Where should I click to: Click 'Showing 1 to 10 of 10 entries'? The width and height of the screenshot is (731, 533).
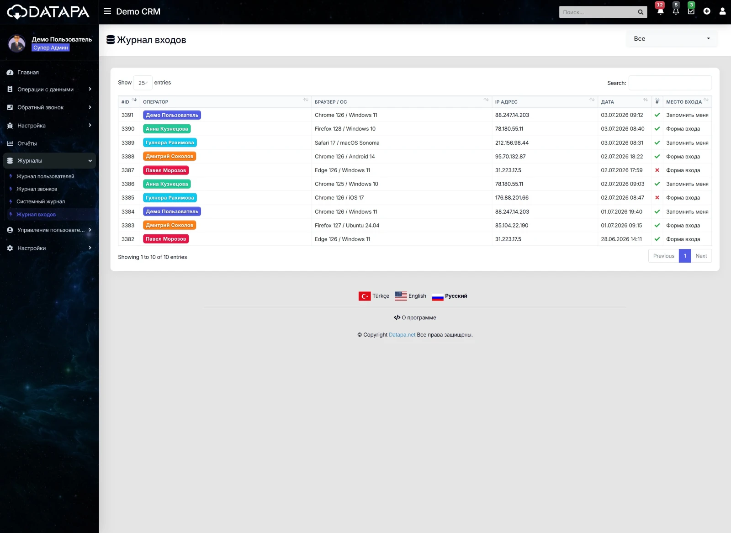click(152, 257)
